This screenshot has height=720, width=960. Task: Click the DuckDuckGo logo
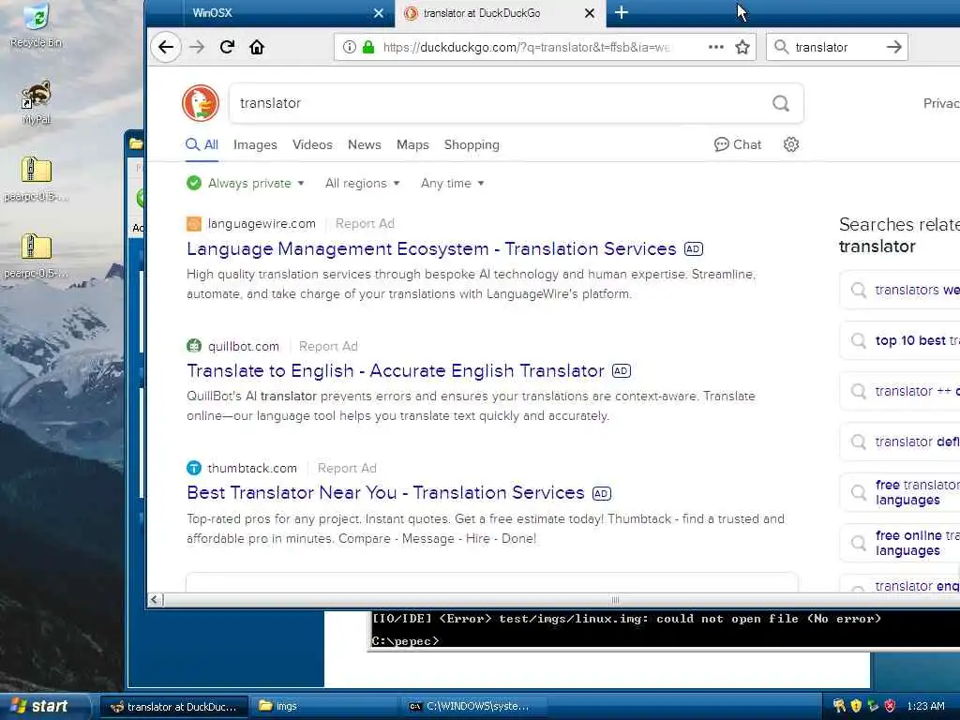(201, 103)
